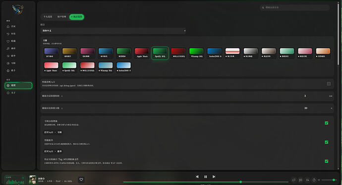Click the up arrow beside value 30
342x185 pixels.
coord(331,108)
